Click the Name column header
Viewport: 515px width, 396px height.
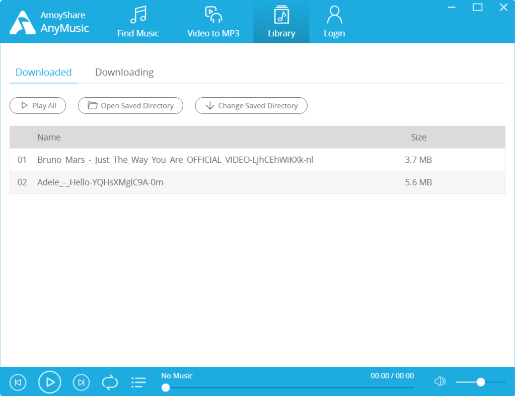point(49,137)
